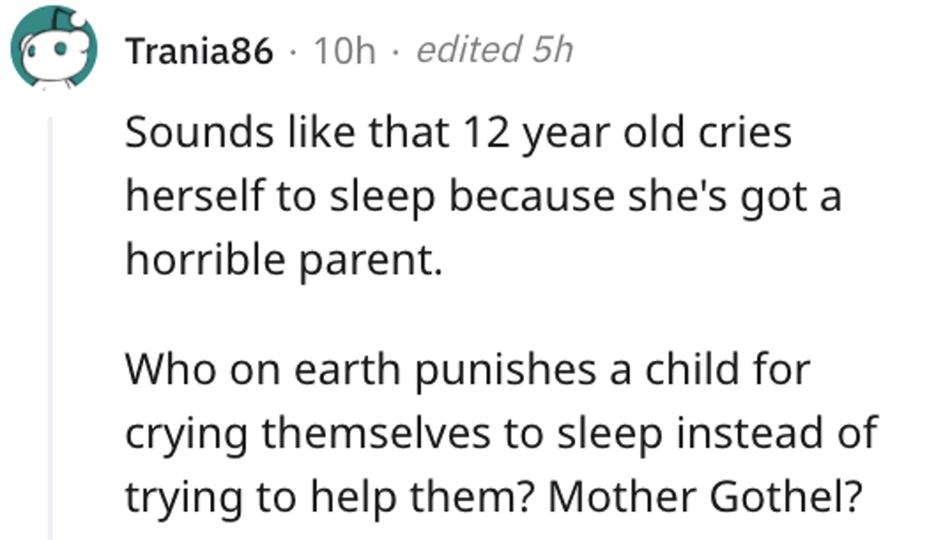Open the 10h timestamp permalink

click(345, 51)
